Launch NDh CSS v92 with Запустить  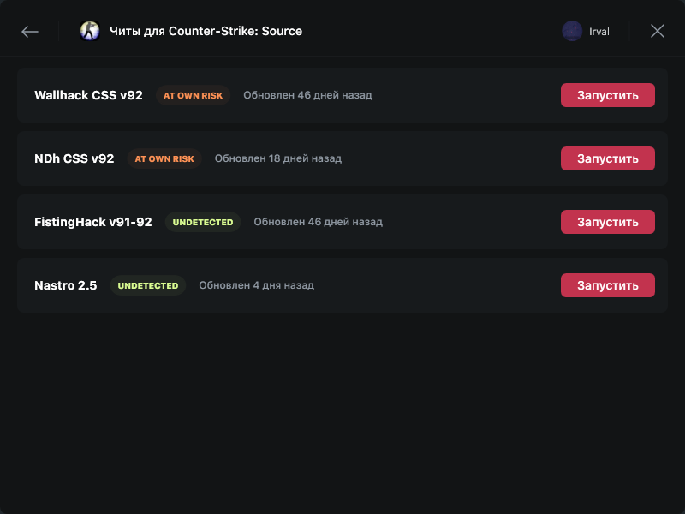pyautogui.click(x=608, y=158)
